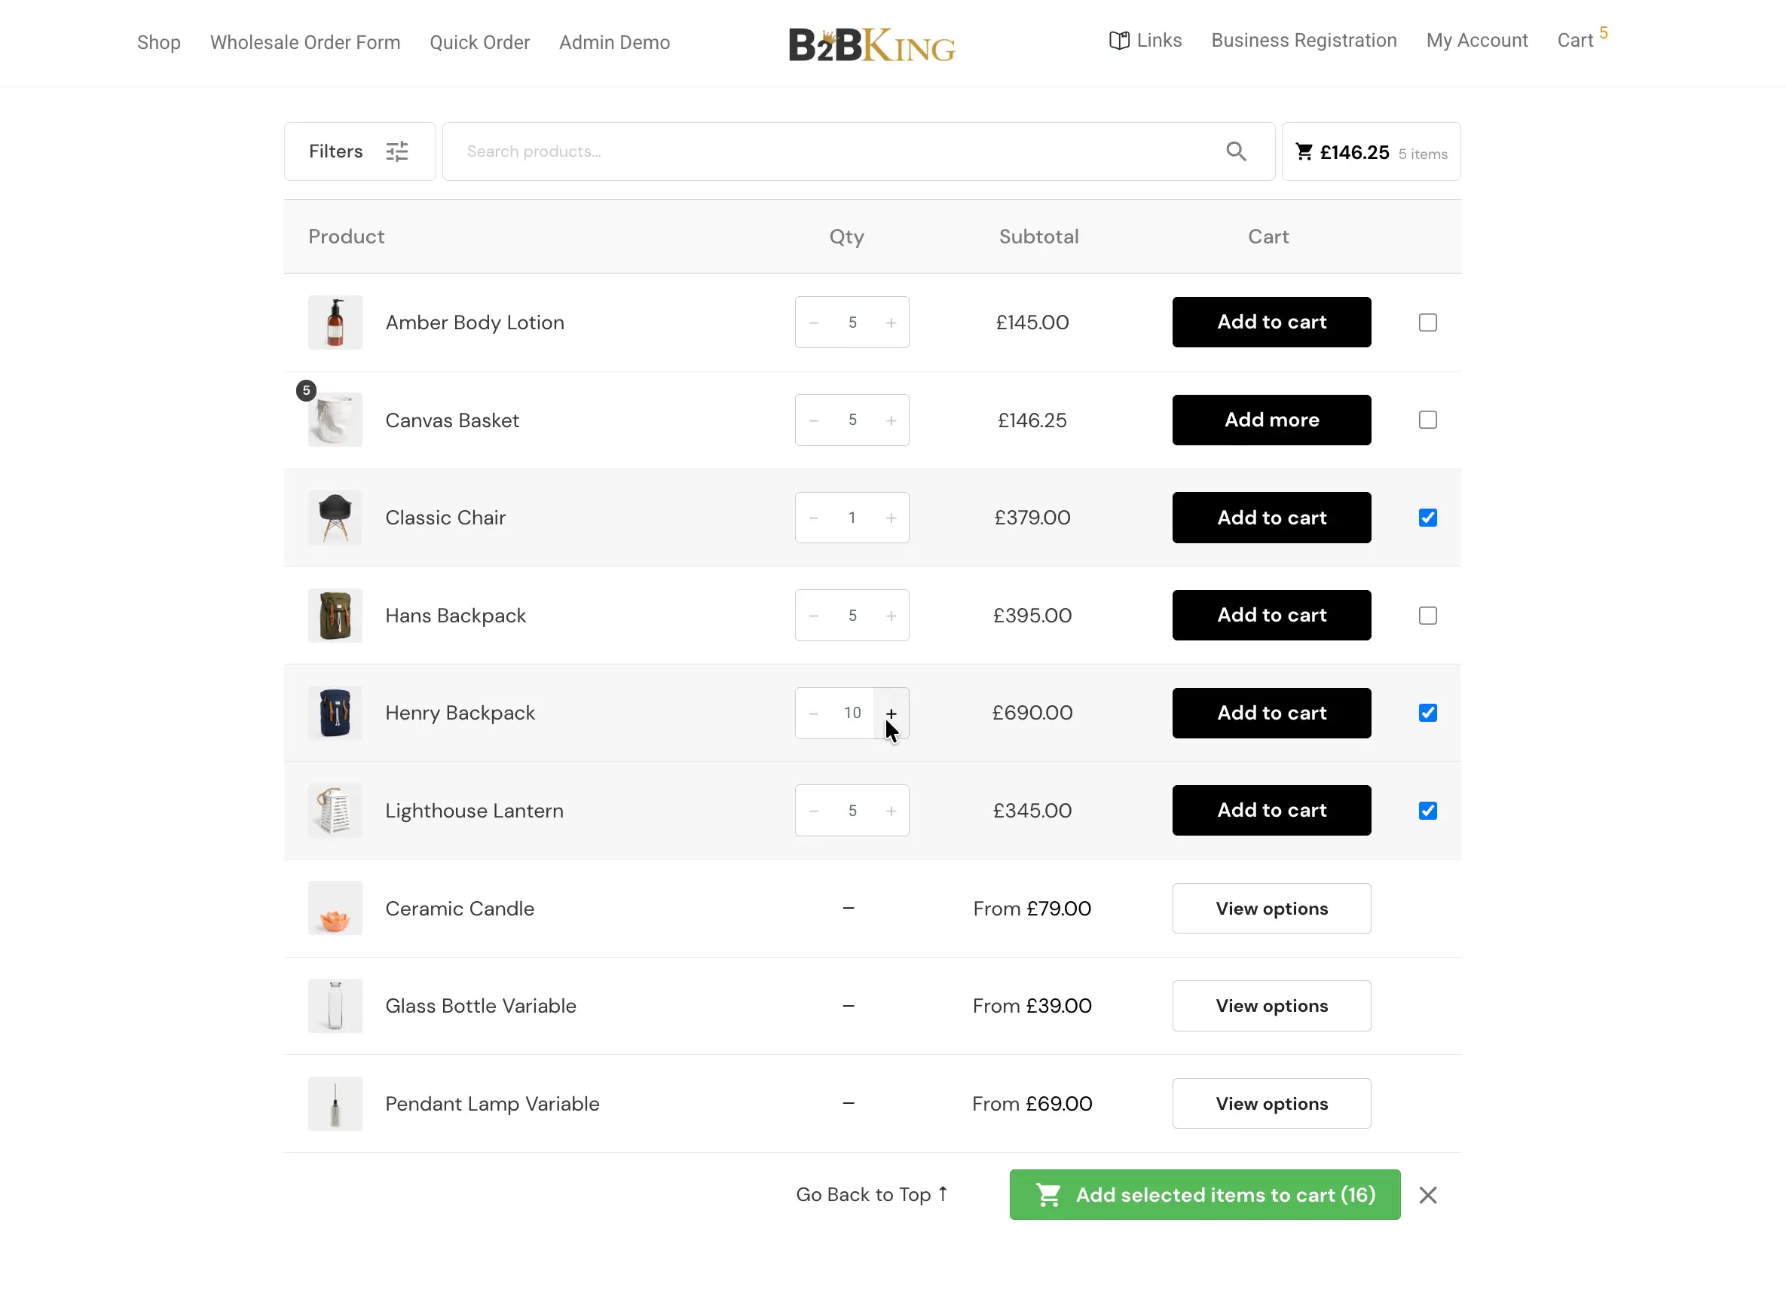
Task: Click the cart total £146.25 widget
Action: [x=1370, y=151]
